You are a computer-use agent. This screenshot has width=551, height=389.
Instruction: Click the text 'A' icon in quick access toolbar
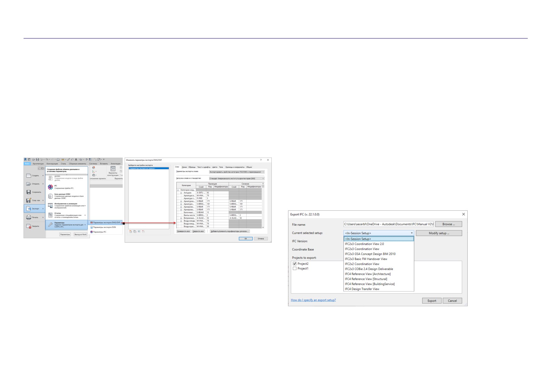[x=76, y=159]
